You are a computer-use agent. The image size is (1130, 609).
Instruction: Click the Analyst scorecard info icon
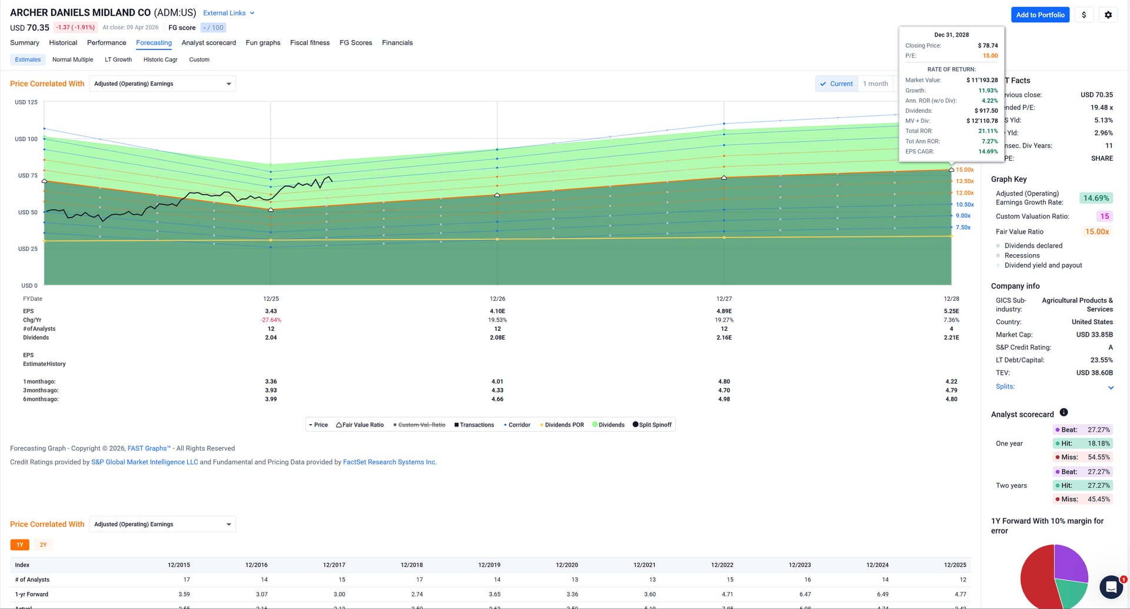(x=1063, y=412)
